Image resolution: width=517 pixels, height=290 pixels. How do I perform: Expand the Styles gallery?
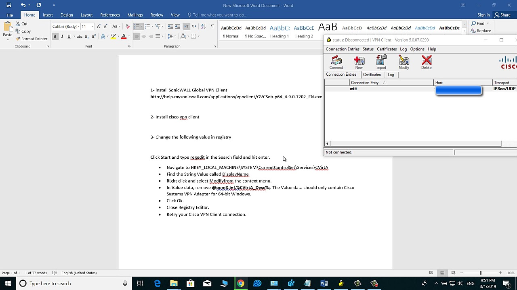(x=464, y=31)
